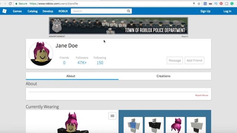Viewport: 237px width, 133px height.
Task: Click the Report Abuse link
Action: point(201,95)
